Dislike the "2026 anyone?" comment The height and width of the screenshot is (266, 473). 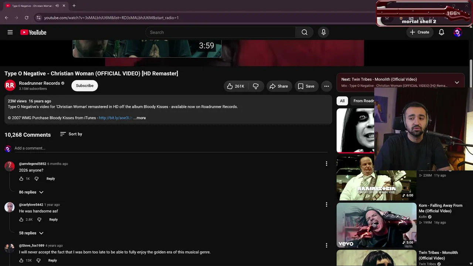tap(37, 179)
